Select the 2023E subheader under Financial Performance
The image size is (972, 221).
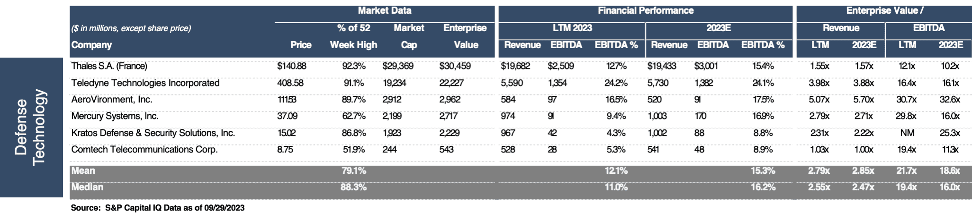point(719,28)
